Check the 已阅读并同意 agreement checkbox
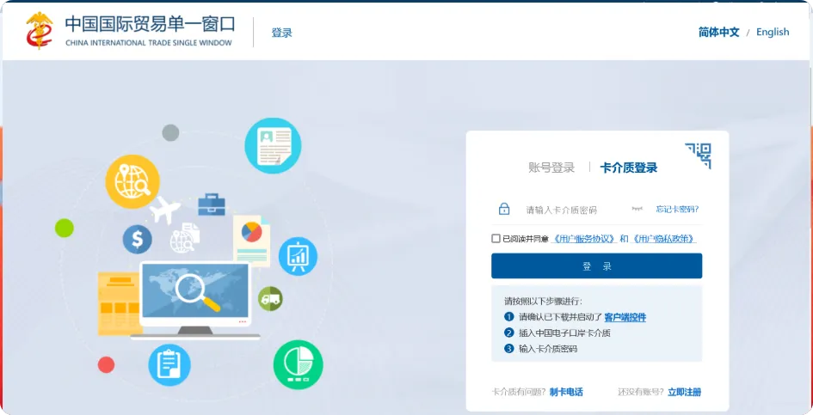This screenshot has width=813, height=415. coord(496,238)
